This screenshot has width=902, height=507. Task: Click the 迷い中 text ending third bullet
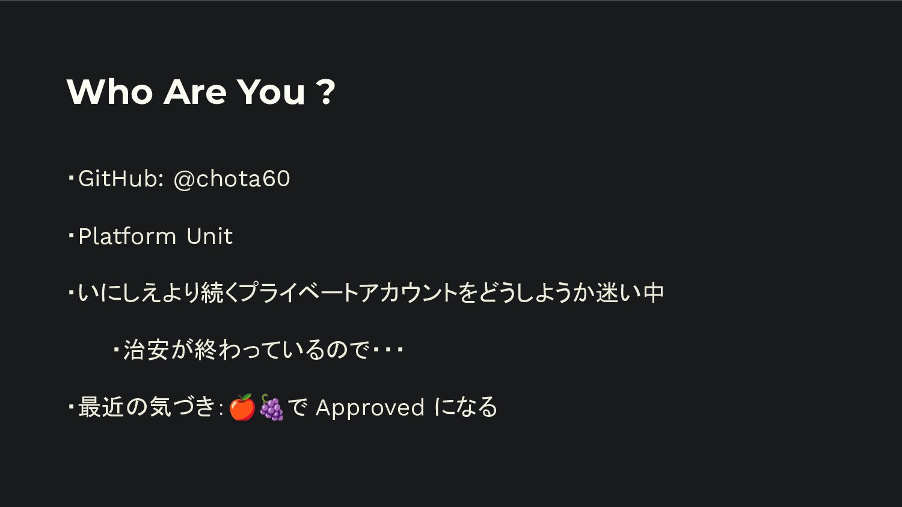pos(630,293)
